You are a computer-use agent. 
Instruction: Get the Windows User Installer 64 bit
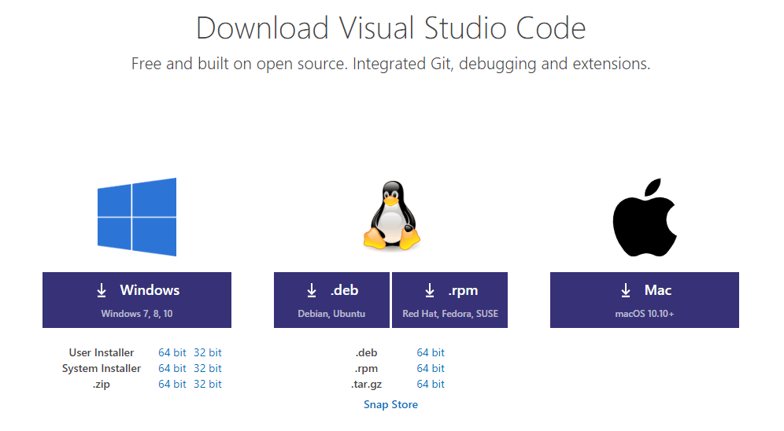(172, 352)
